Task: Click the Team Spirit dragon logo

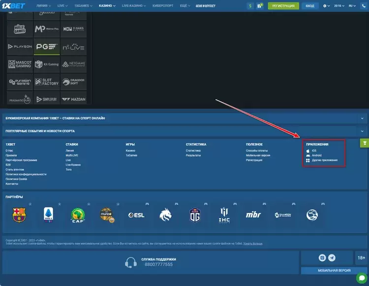Action: click(x=165, y=215)
